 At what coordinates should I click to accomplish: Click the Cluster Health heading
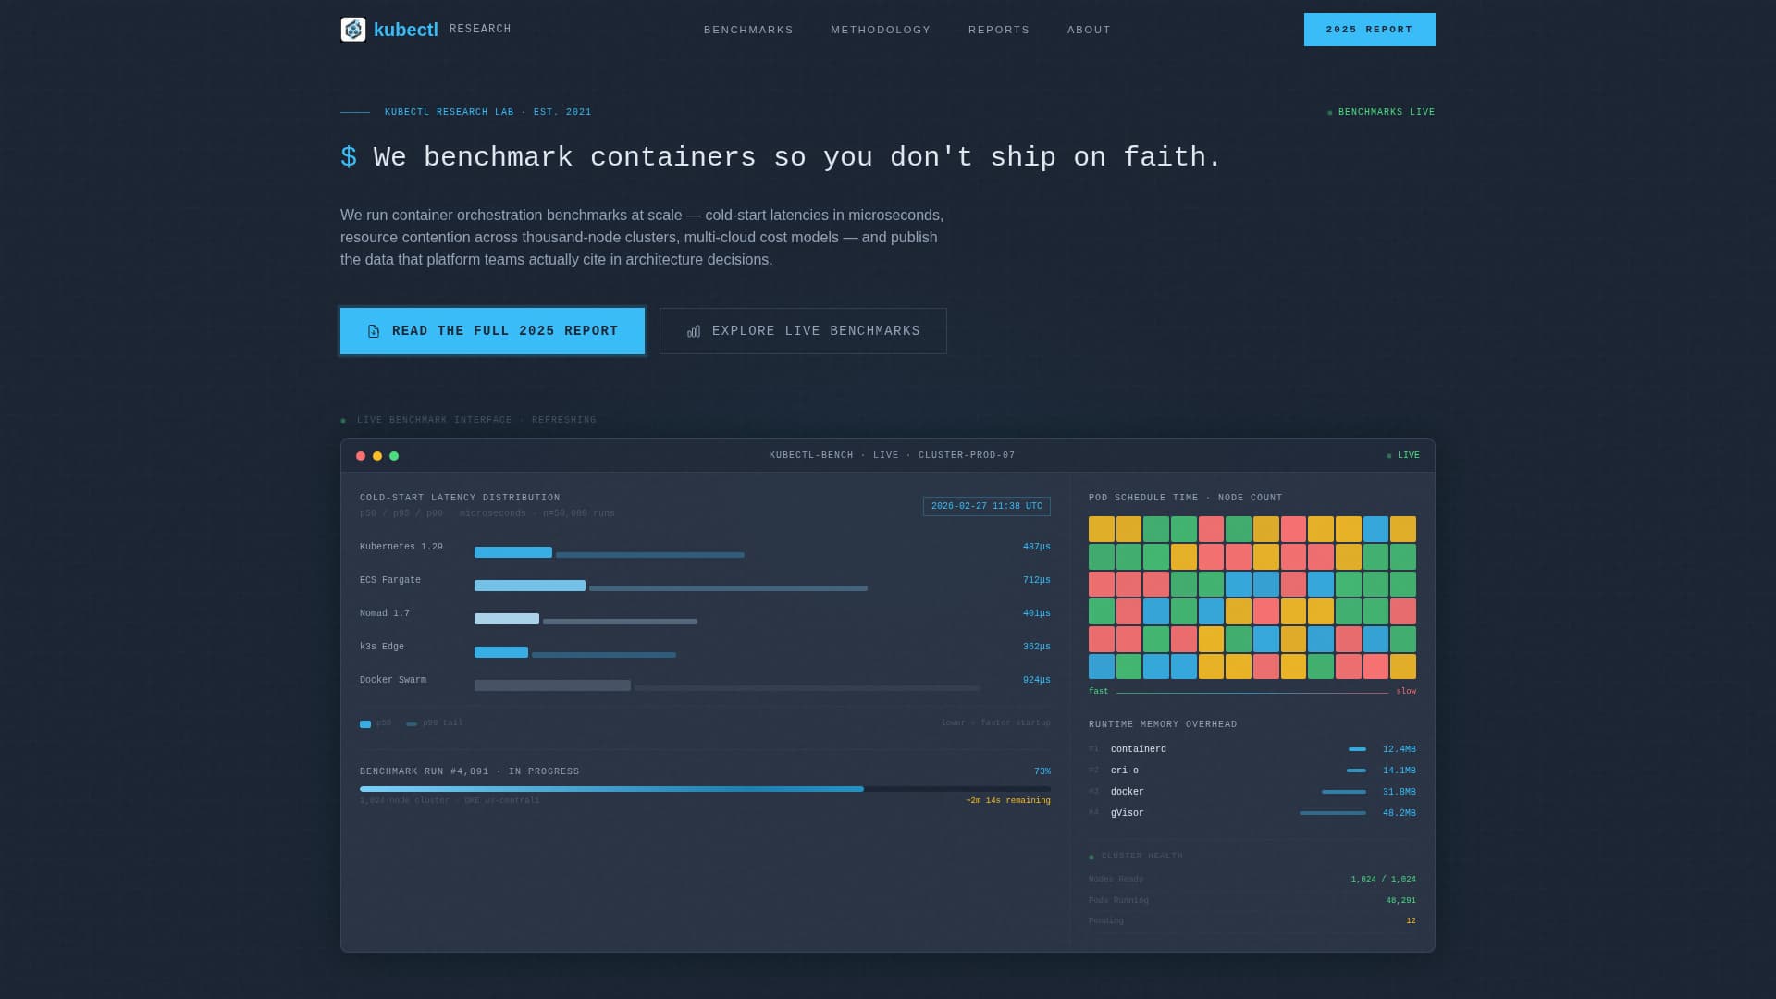(1141, 857)
